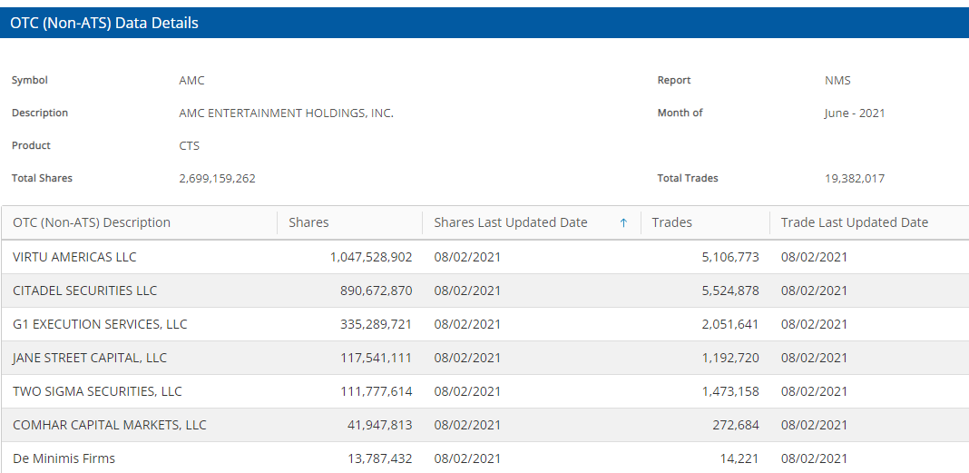Screen dimensions: 969x473
Task: Sort by Trade Last Updated Date header
Action: (x=855, y=222)
